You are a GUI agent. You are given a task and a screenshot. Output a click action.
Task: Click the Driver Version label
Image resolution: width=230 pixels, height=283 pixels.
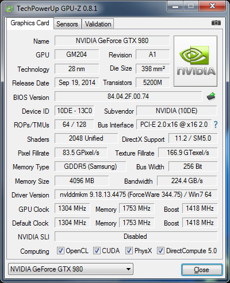(x=30, y=195)
